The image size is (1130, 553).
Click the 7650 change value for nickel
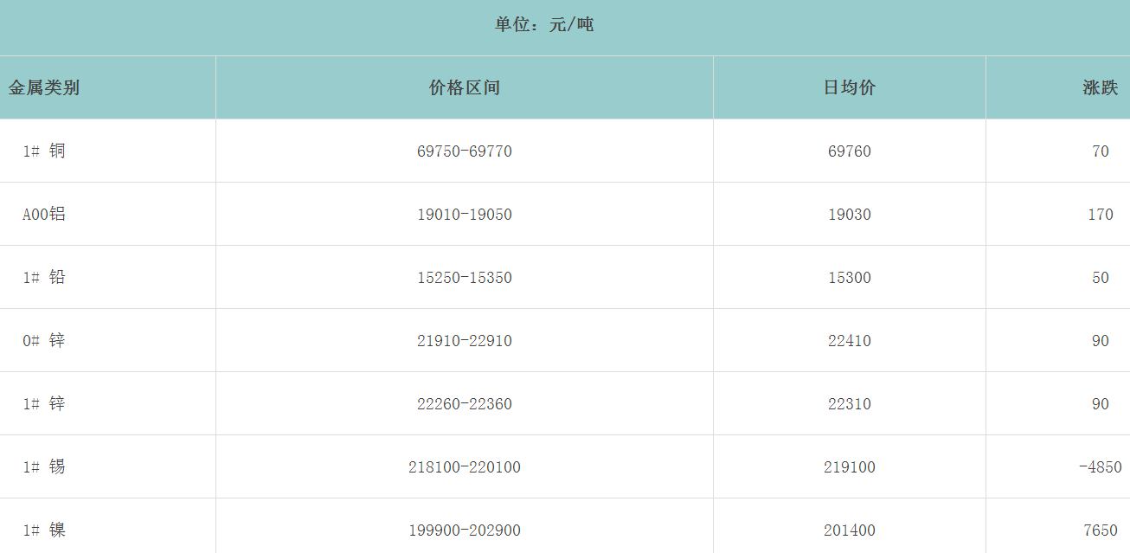(1100, 530)
